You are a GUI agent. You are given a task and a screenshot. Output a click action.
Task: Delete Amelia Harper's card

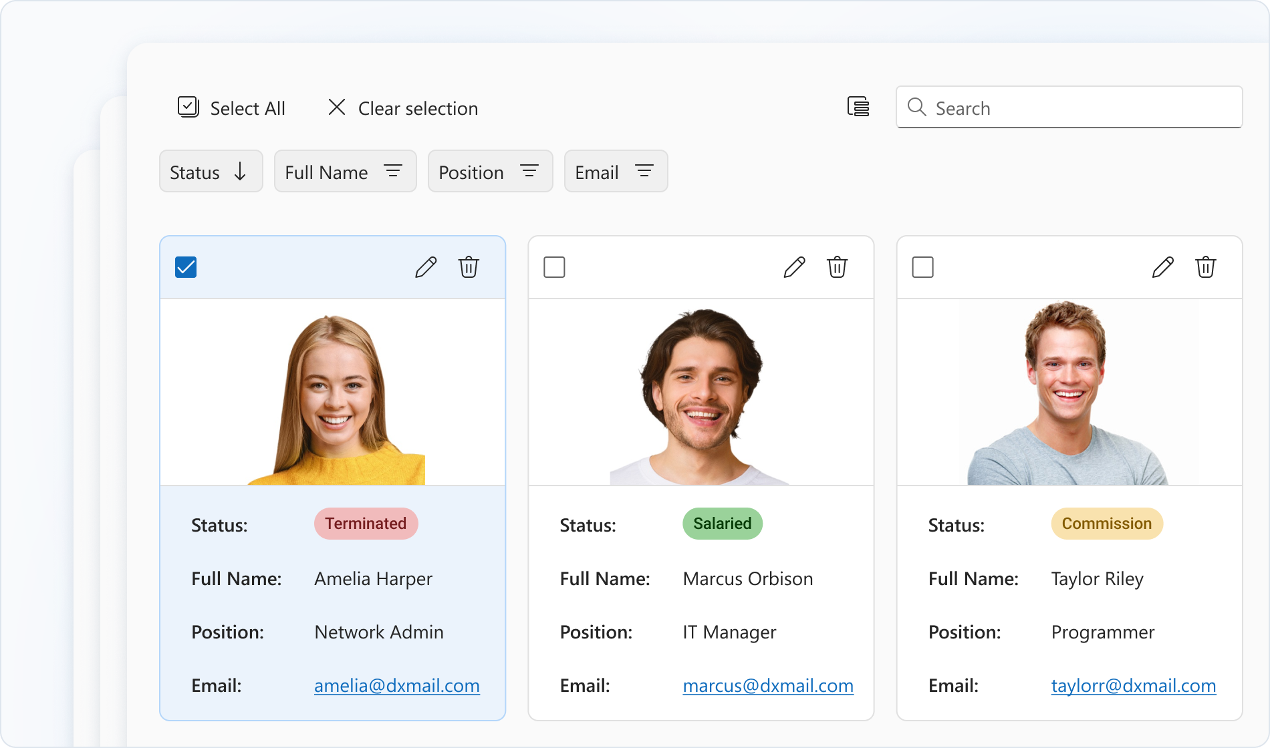pos(469,267)
